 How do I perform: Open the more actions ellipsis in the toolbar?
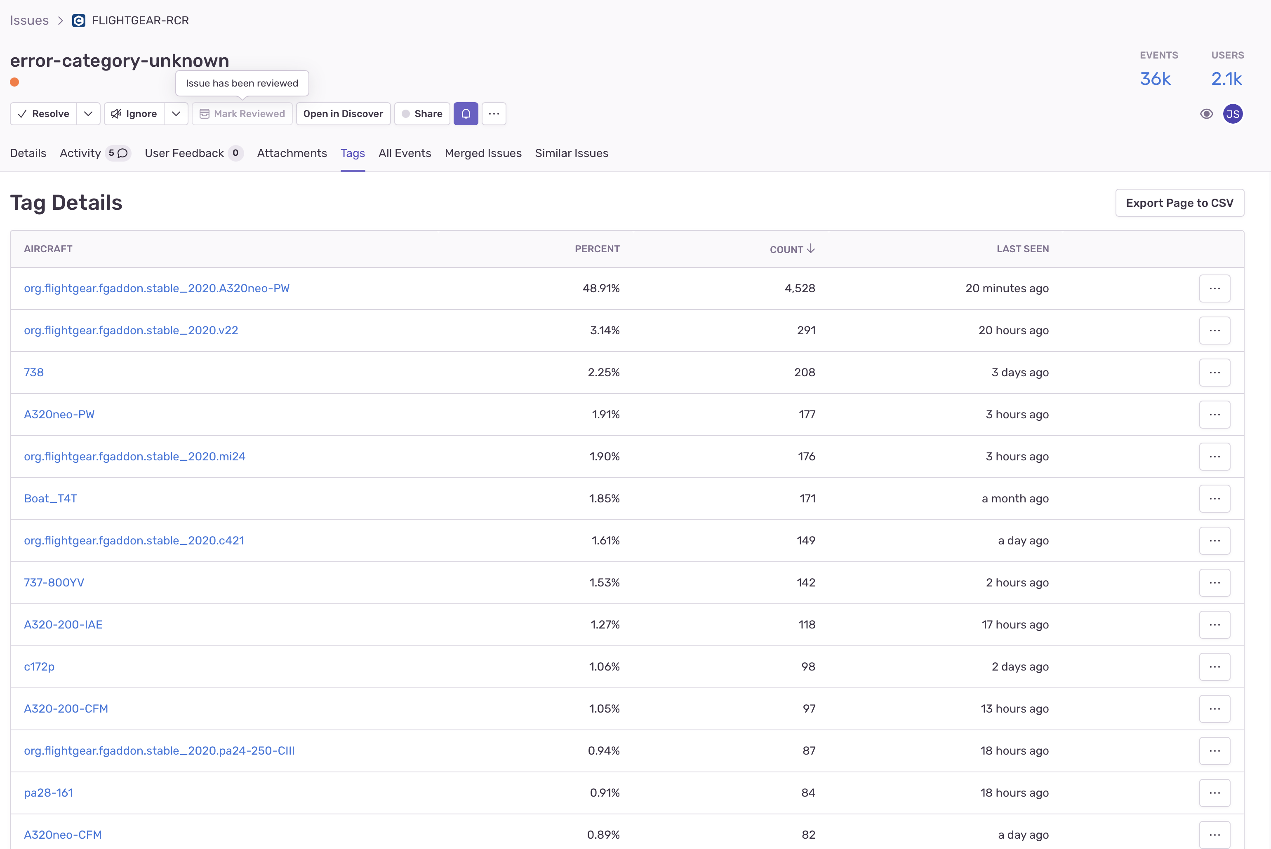click(494, 114)
